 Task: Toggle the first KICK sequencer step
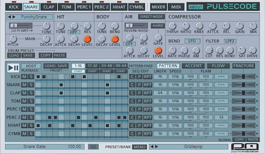pos(38,77)
